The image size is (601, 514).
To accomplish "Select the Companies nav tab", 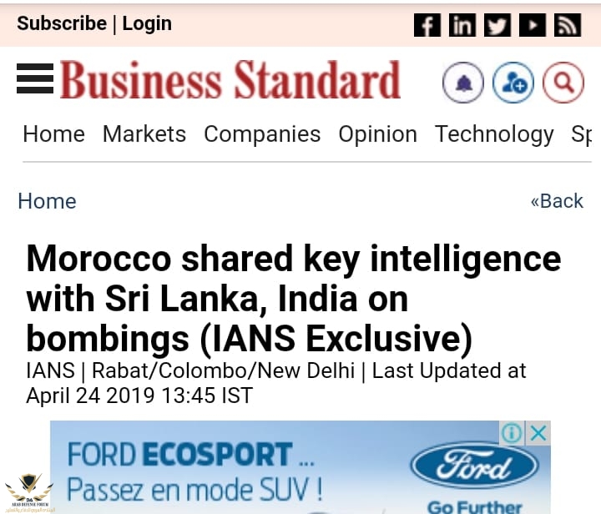I will click(x=262, y=134).
